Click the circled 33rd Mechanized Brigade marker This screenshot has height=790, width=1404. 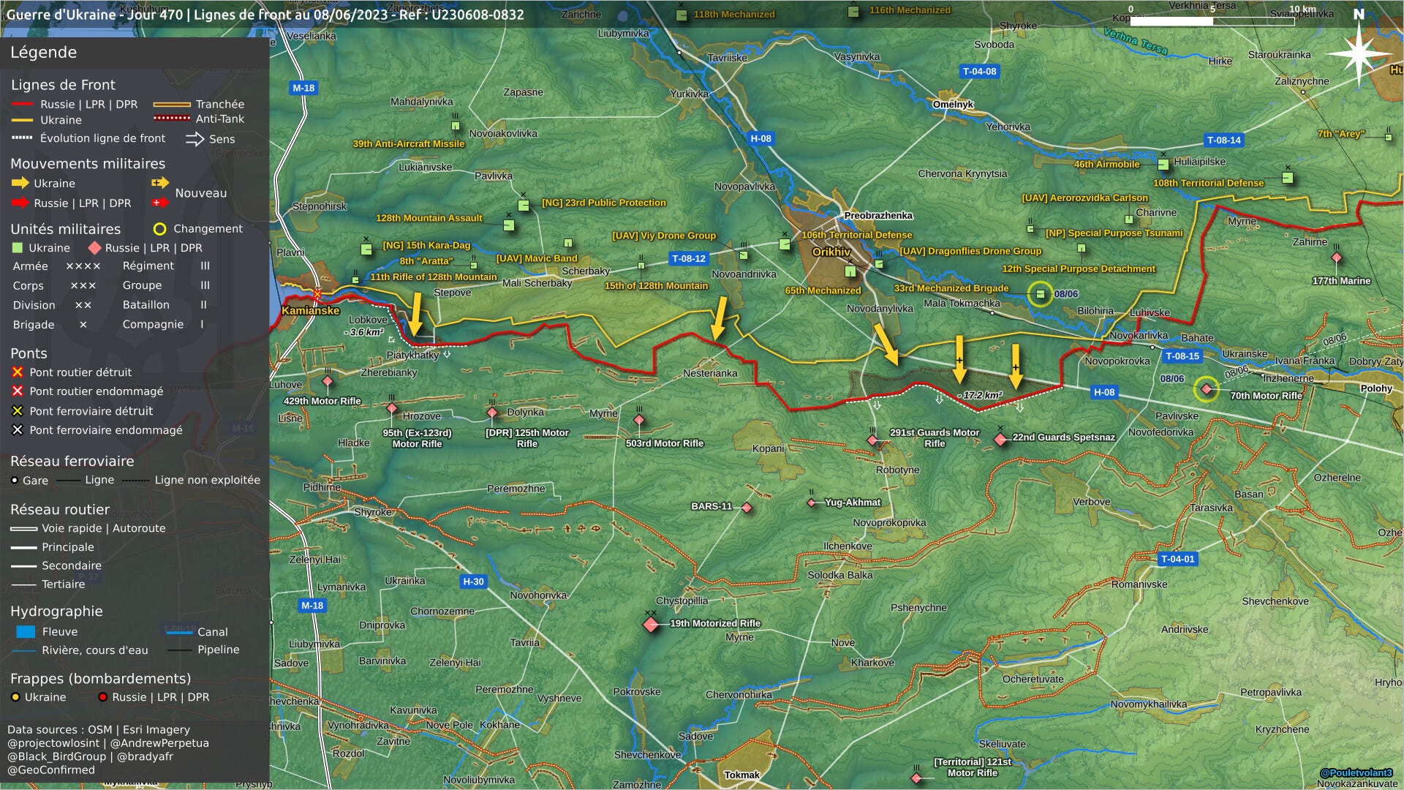tap(1040, 294)
